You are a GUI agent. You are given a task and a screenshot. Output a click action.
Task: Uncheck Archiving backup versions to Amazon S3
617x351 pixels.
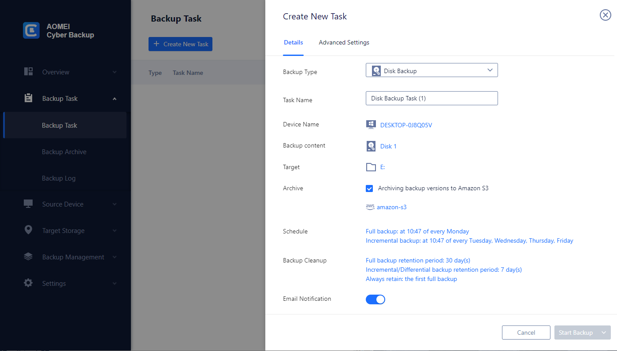point(370,188)
